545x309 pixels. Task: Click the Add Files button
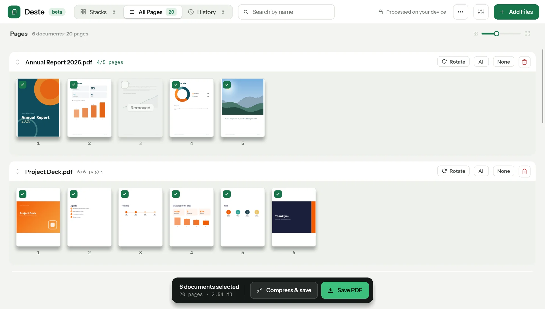tap(516, 12)
